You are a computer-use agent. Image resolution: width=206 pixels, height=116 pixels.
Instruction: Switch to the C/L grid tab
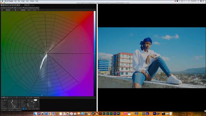pos(20,8)
